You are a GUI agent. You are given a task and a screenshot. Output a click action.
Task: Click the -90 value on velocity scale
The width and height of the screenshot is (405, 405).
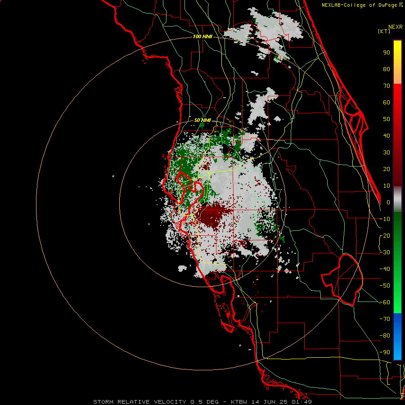pyautogui.click(x=385, y=352)
